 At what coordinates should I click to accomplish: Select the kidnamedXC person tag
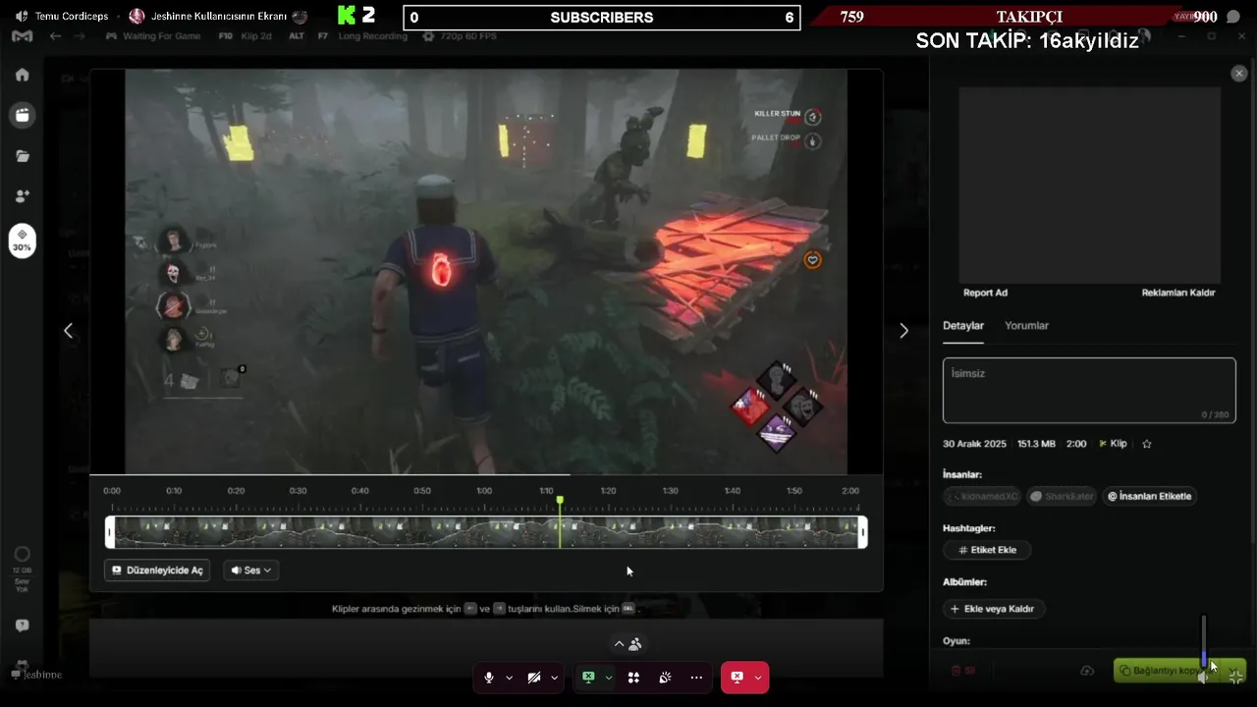[x=982, y=496]
